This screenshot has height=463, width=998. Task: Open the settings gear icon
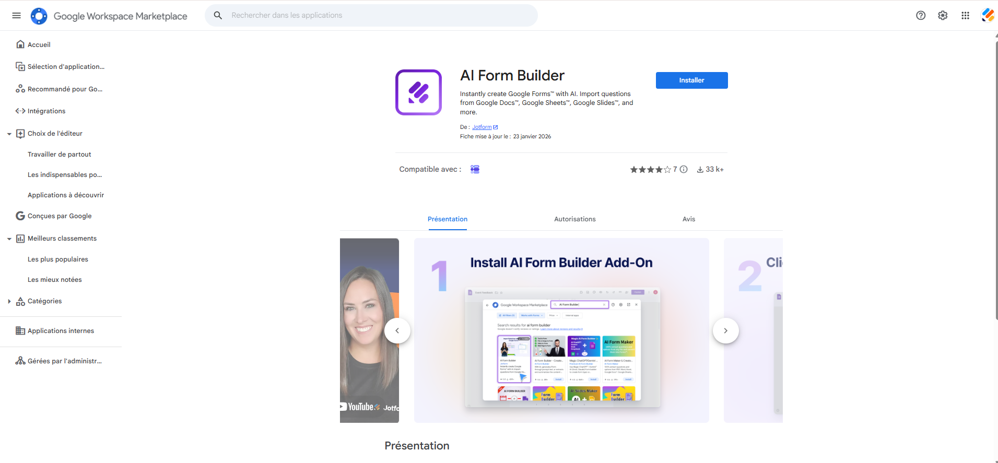point(943,16)
